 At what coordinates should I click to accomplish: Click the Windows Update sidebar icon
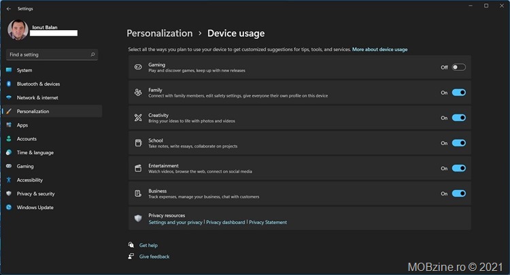[9, 208]
